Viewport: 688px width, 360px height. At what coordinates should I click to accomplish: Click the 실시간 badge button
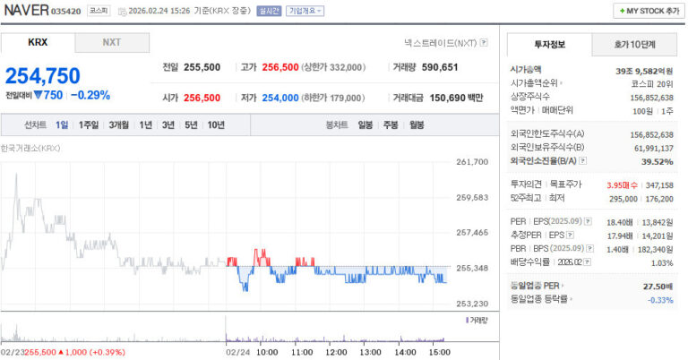point(269,12)
